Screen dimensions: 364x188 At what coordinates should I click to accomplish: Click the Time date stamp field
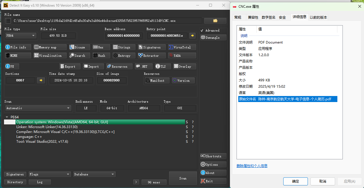(71, 81)
